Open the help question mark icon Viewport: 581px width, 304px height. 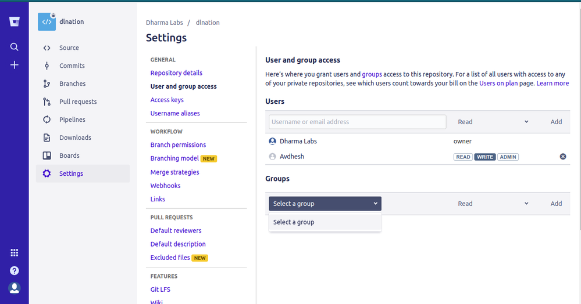click(x=14, y=271)
